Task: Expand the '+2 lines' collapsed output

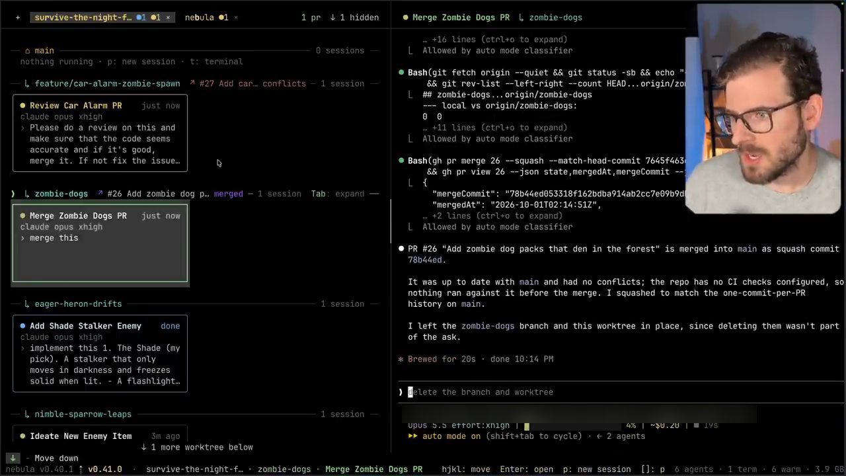Action: (x=492, y=216)
